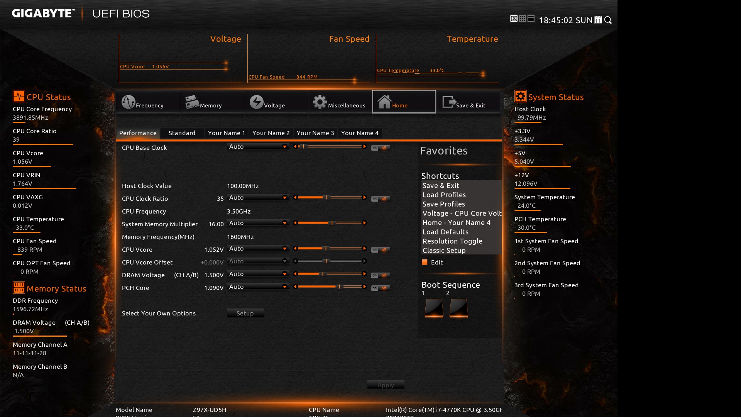
Task: Click first boot sequence device thumbnail
Action: pos(434,308)
